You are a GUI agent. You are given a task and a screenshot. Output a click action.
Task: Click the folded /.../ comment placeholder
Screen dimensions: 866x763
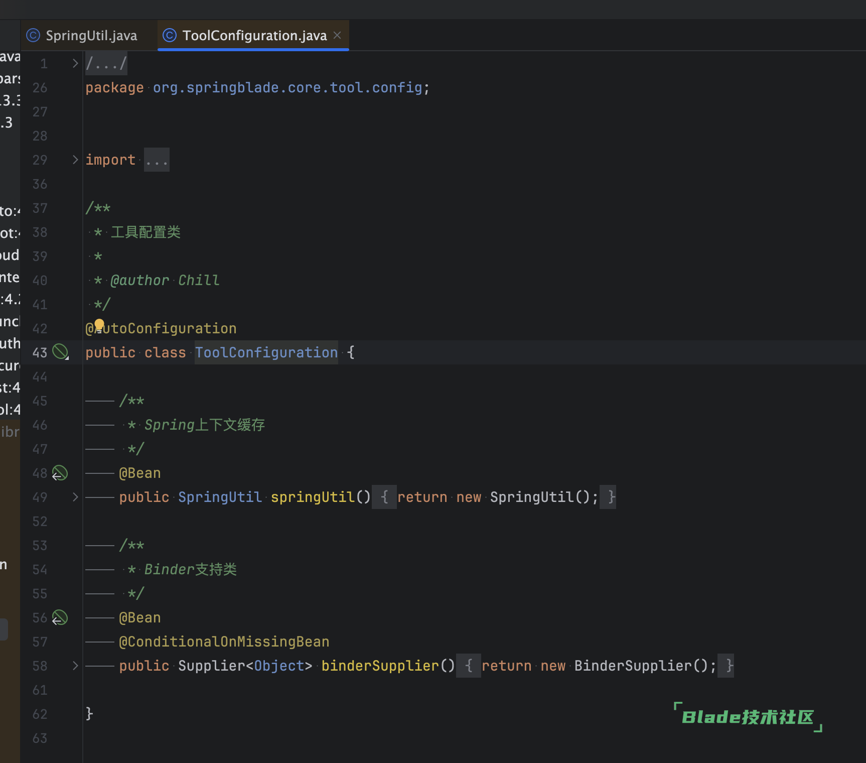coord(106,64)
